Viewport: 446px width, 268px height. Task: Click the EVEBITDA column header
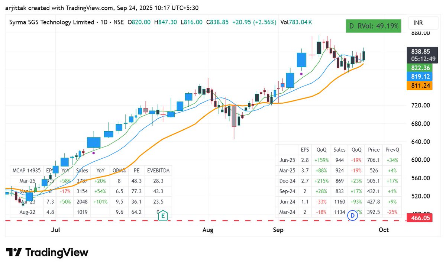coord(158,171)
